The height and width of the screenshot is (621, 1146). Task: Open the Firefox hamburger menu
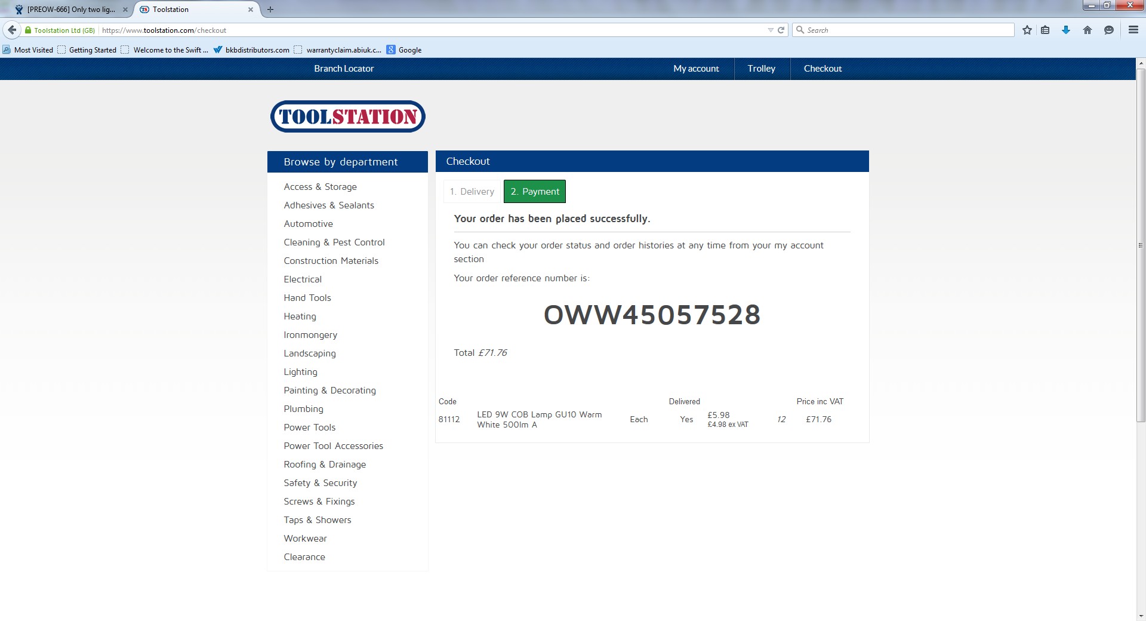pos(1133,30)
